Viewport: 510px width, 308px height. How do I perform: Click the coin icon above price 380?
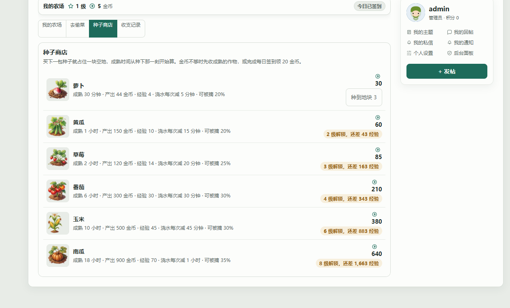(x=375, y=214)
